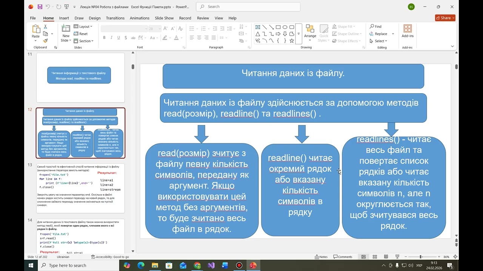Switch to Slide Sorter view
Image resolution: width=483 pixels, height=271 pixels.
pos(375,257)
